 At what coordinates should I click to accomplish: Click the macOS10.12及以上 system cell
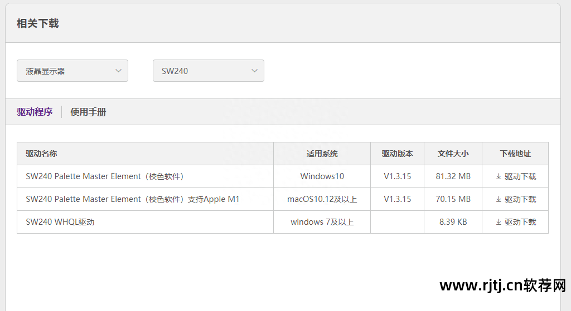coord(322,199)
